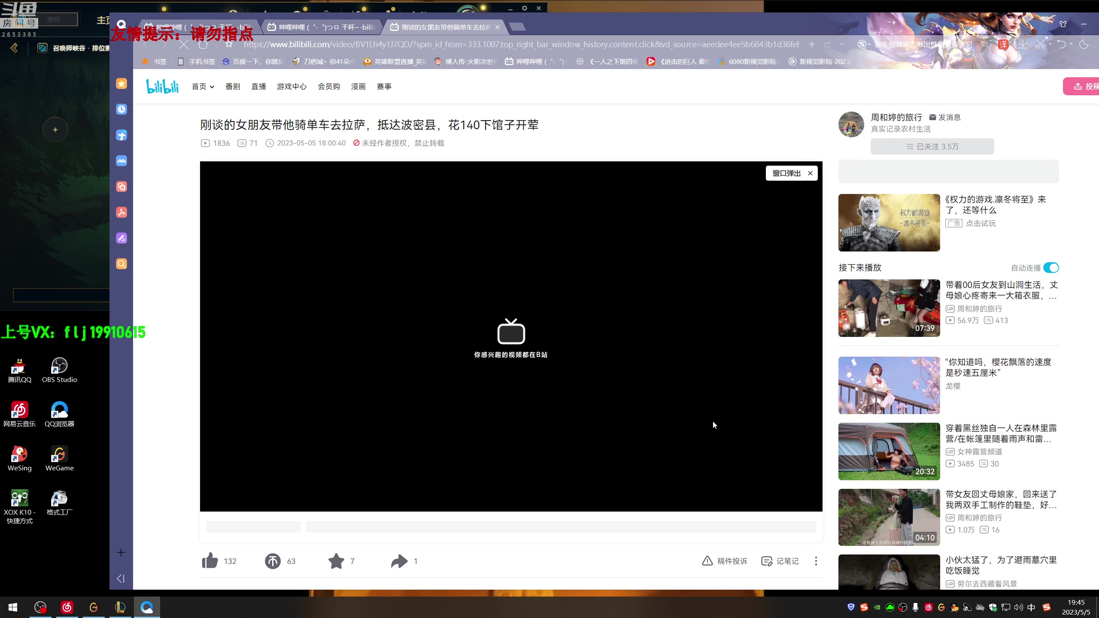
Task: Open 英雄联盟直播 bookmark
Action: click(x=395, y=61)
